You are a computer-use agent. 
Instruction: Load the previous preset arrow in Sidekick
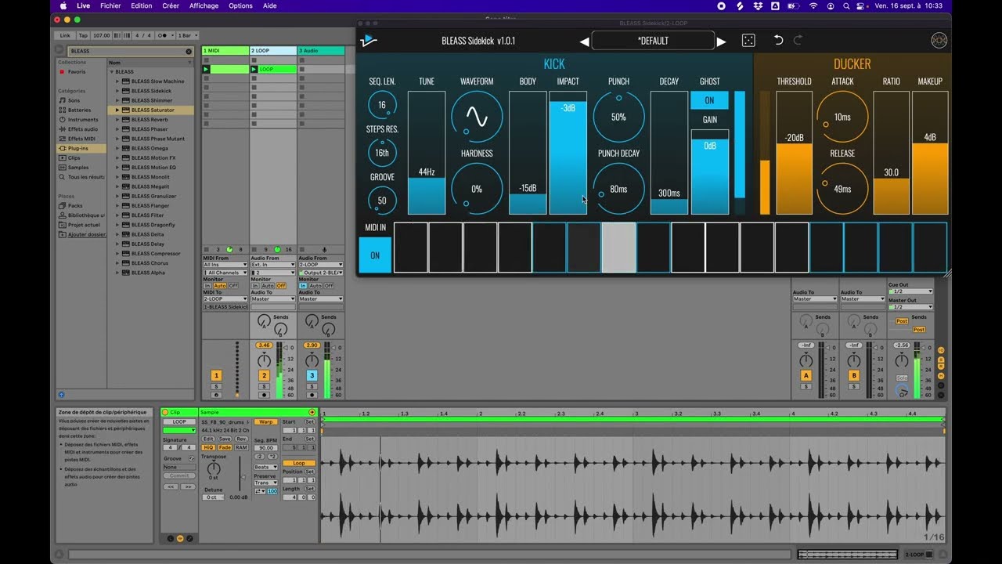tap(584, 42)
